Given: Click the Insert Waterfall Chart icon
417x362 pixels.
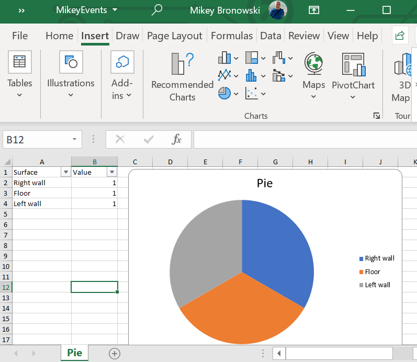Looking at the screenshot, I should (279, 58).
